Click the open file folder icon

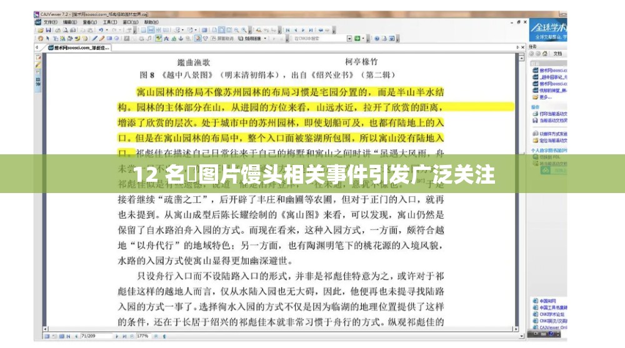click(40, 30)
